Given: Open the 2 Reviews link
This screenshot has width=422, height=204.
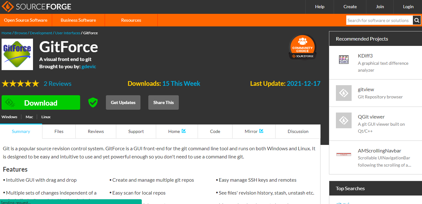Looking at the screenshot, I should (58, 84).
